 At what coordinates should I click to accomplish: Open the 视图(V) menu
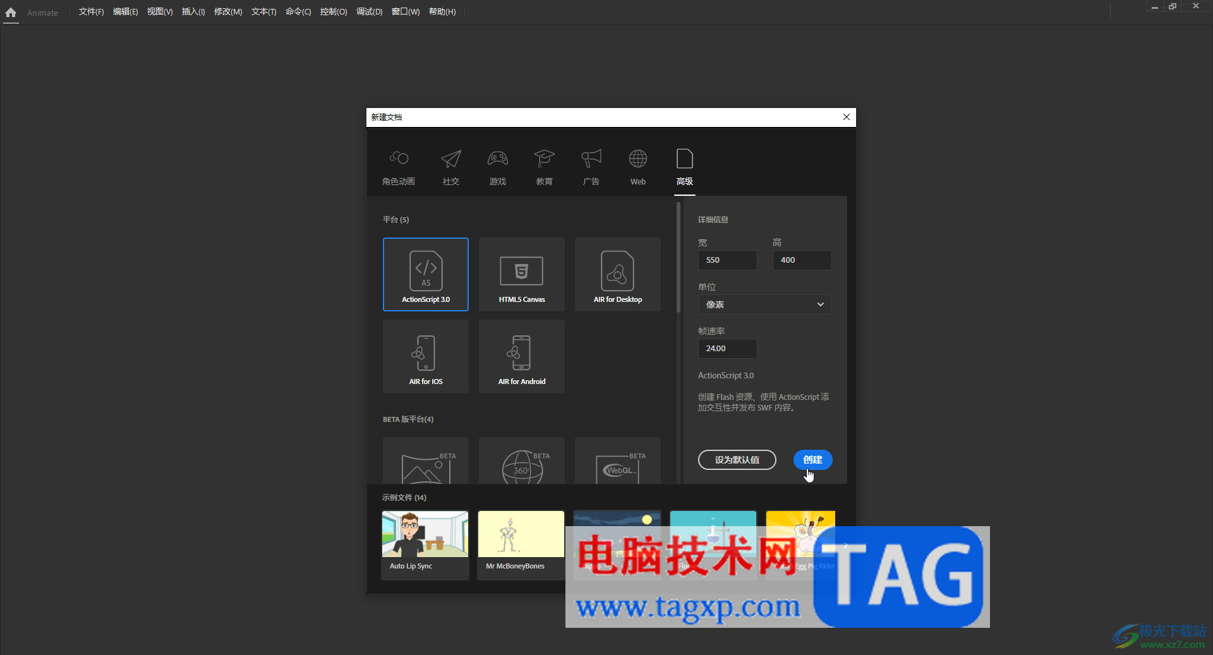point(160,12)
